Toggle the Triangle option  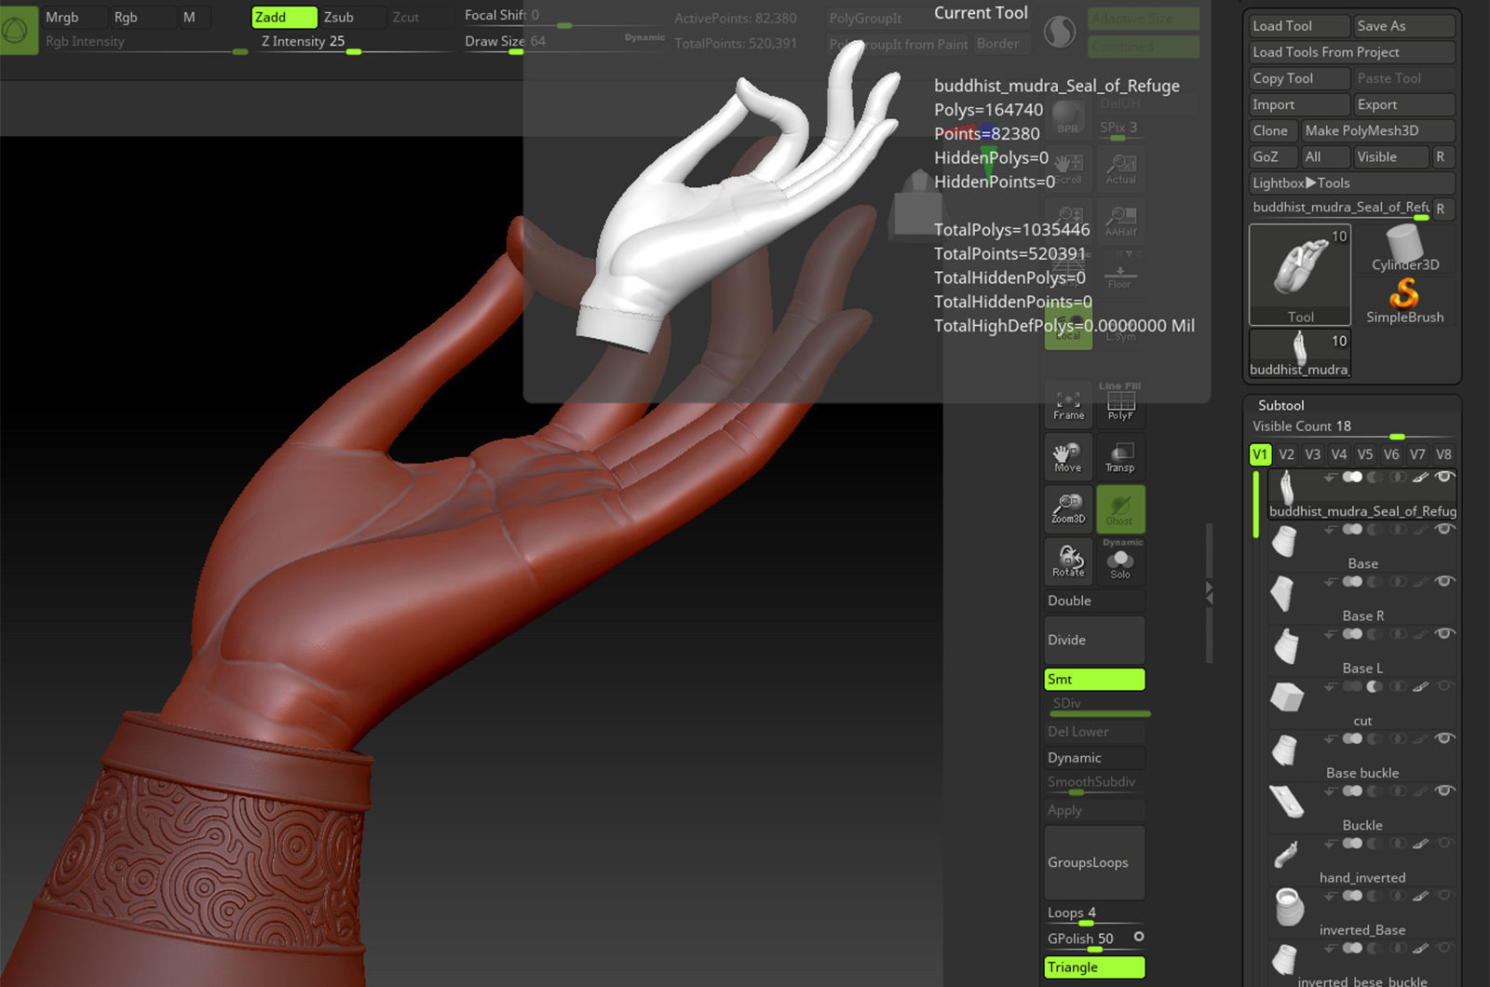(1094, 967)
